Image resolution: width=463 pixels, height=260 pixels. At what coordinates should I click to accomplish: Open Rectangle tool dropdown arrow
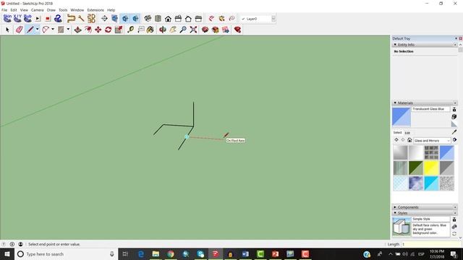[68, 30]
